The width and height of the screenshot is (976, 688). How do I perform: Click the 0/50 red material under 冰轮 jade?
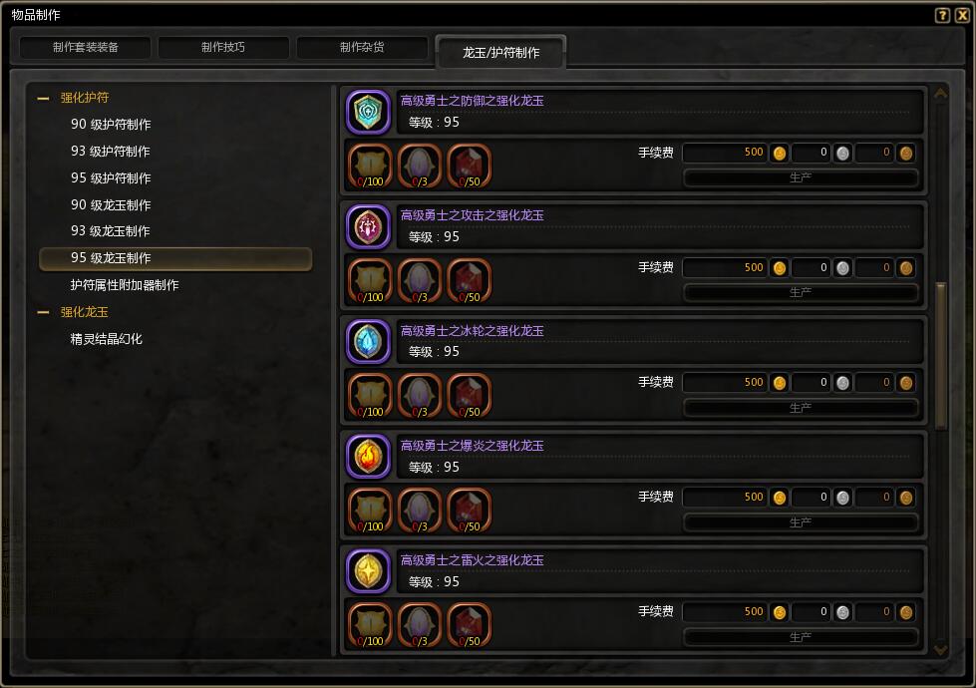pyautogui.click(x=470, y=396)
